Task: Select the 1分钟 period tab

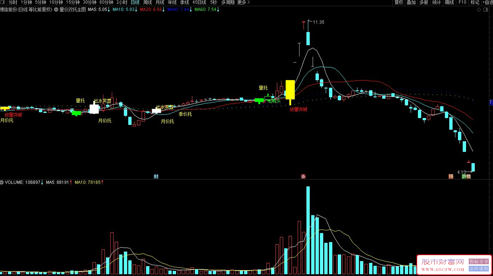Action: click(27, 2)
